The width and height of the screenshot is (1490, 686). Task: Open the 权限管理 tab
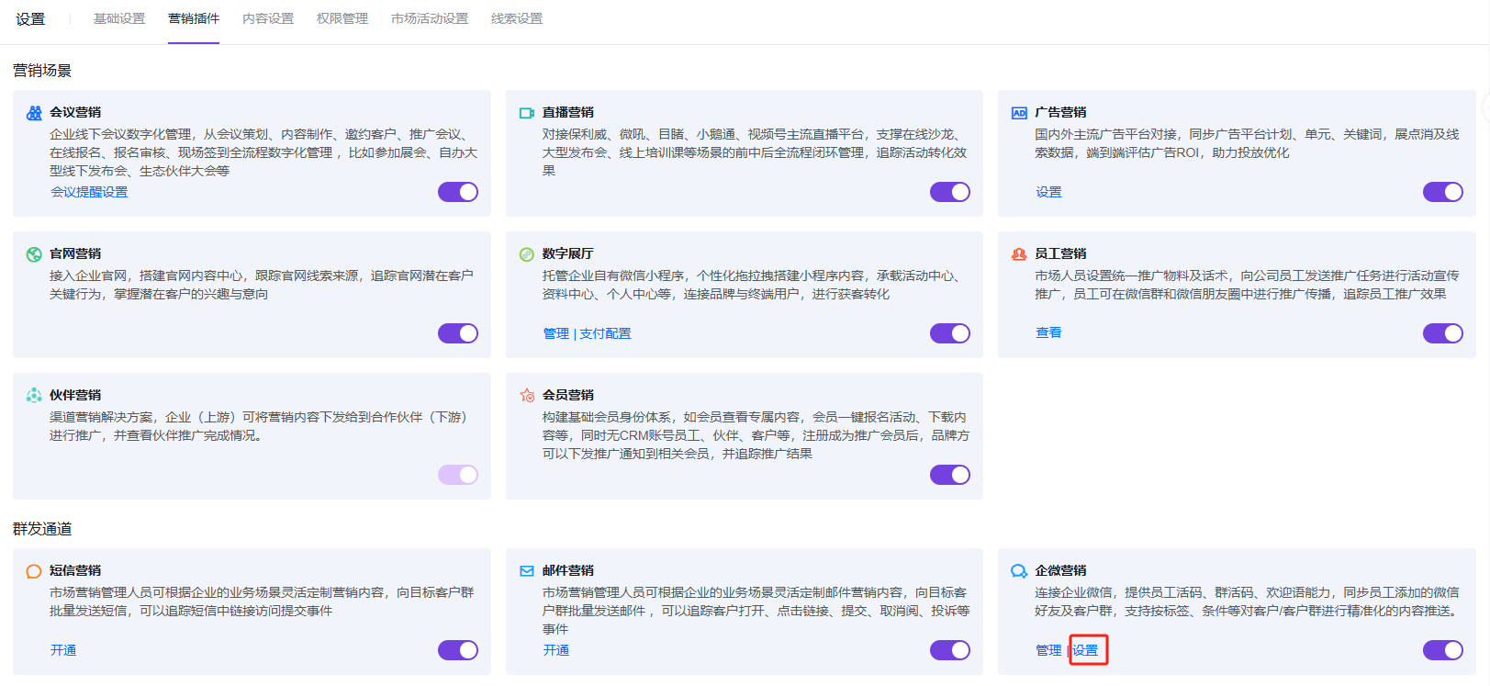342,18
